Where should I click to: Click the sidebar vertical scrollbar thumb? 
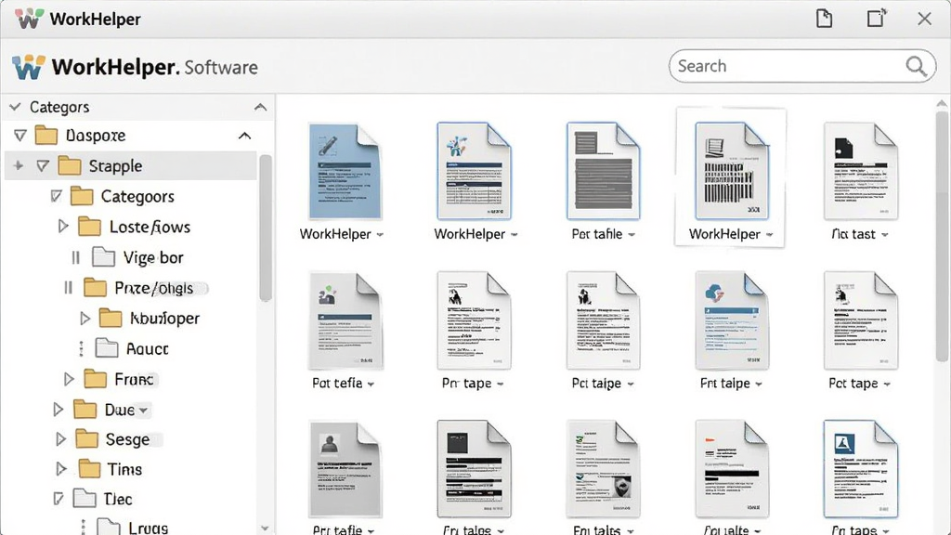click(265, 228)
